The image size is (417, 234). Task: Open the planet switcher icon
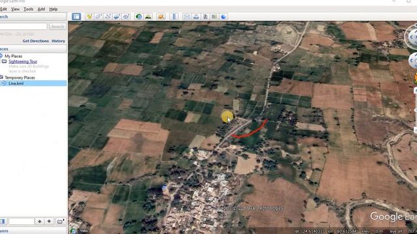161,17
